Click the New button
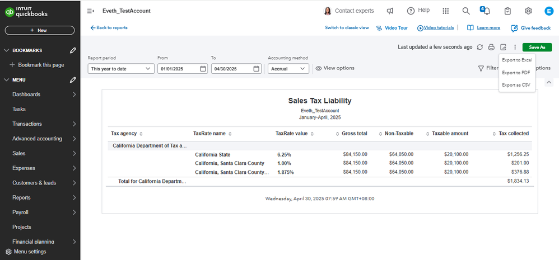Image resolution: width=559 pixels, height=260 pixels. pos(40,30)
